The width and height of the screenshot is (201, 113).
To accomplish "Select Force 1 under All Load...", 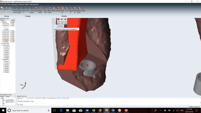I will click(x=7, y=47).
